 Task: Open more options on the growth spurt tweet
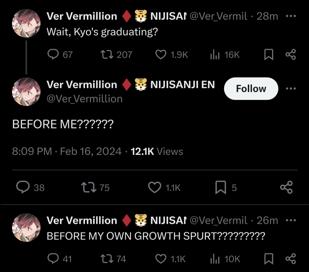point(290,220)
